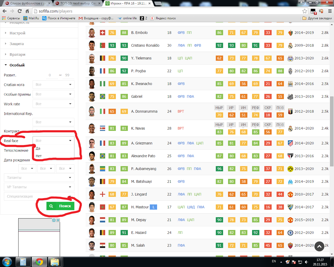This screenshot has width=334, height=267.
Task: Expand the Вратари filter section
Action: click(x=17, y=54)
